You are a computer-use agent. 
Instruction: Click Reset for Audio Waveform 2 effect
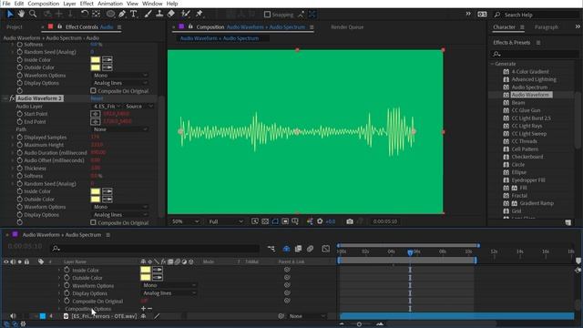(97, 98)
